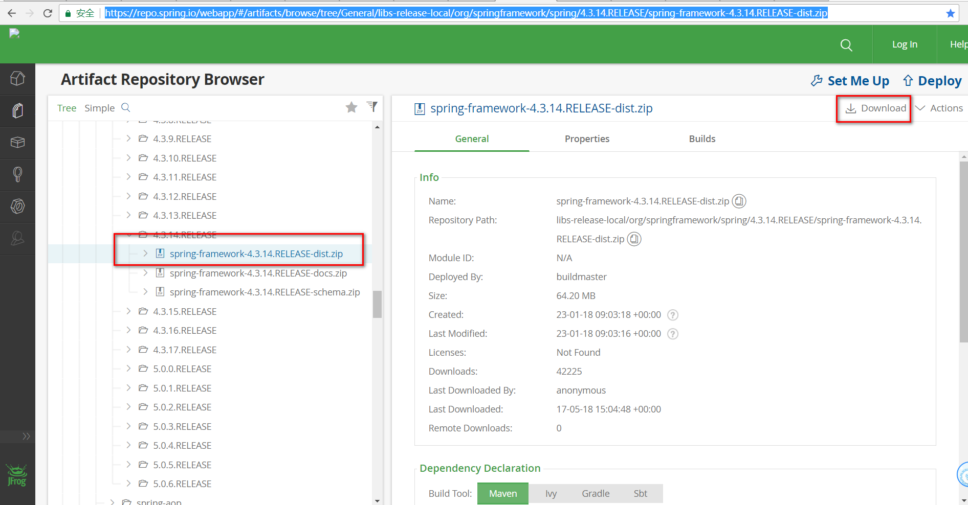This screenshot has width=968, height=505.
Task: Select 5.0.4.RELEASE folder in tree
Action: pyautogui.click(x=182, y=446)
